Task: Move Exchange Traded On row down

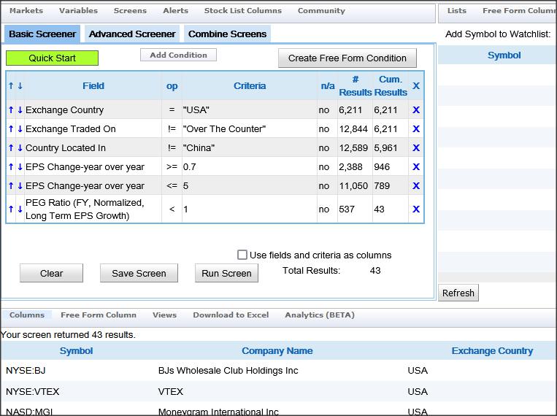Action: 20,129
